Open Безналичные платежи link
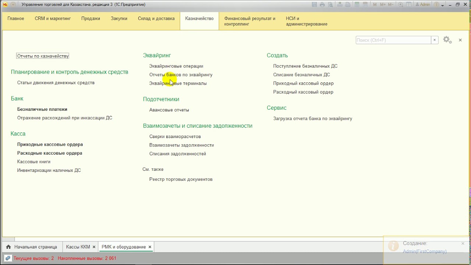This screenshot has height=265, width=471. click(x=42, y=109)
